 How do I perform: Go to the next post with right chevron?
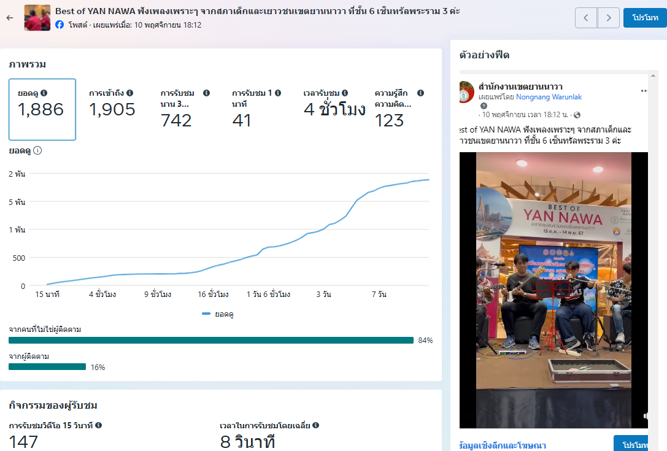(608, 18)
